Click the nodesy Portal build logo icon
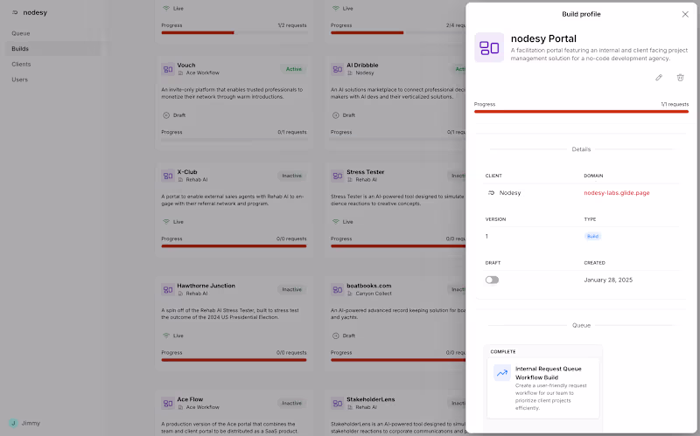 pos(489,47)
